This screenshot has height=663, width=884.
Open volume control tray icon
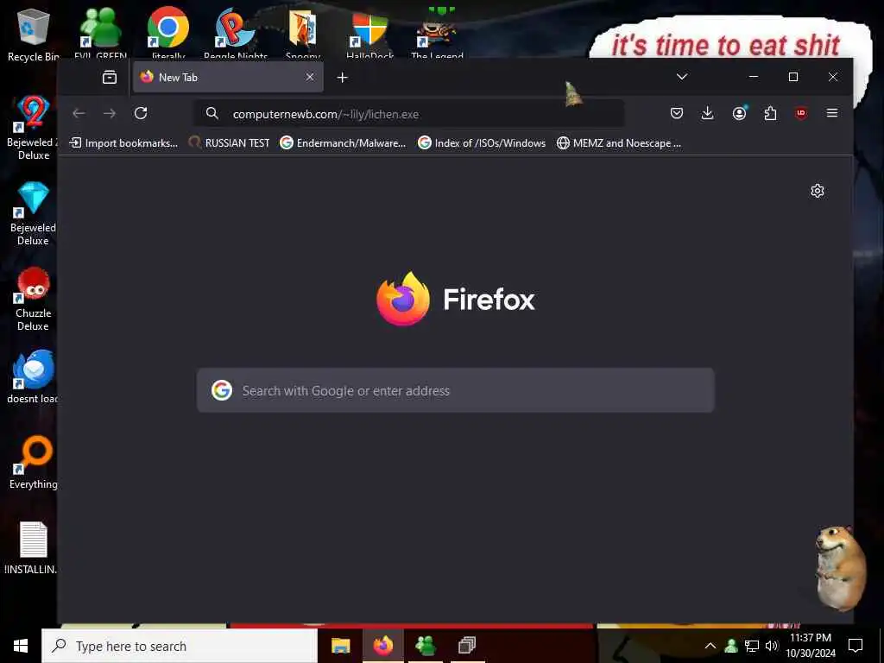[x=772, y=646]
